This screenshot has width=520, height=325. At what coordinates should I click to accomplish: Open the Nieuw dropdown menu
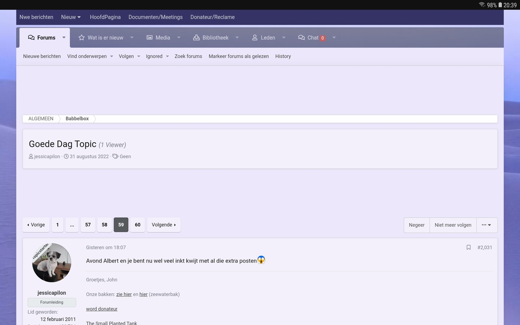coord(71,17)
